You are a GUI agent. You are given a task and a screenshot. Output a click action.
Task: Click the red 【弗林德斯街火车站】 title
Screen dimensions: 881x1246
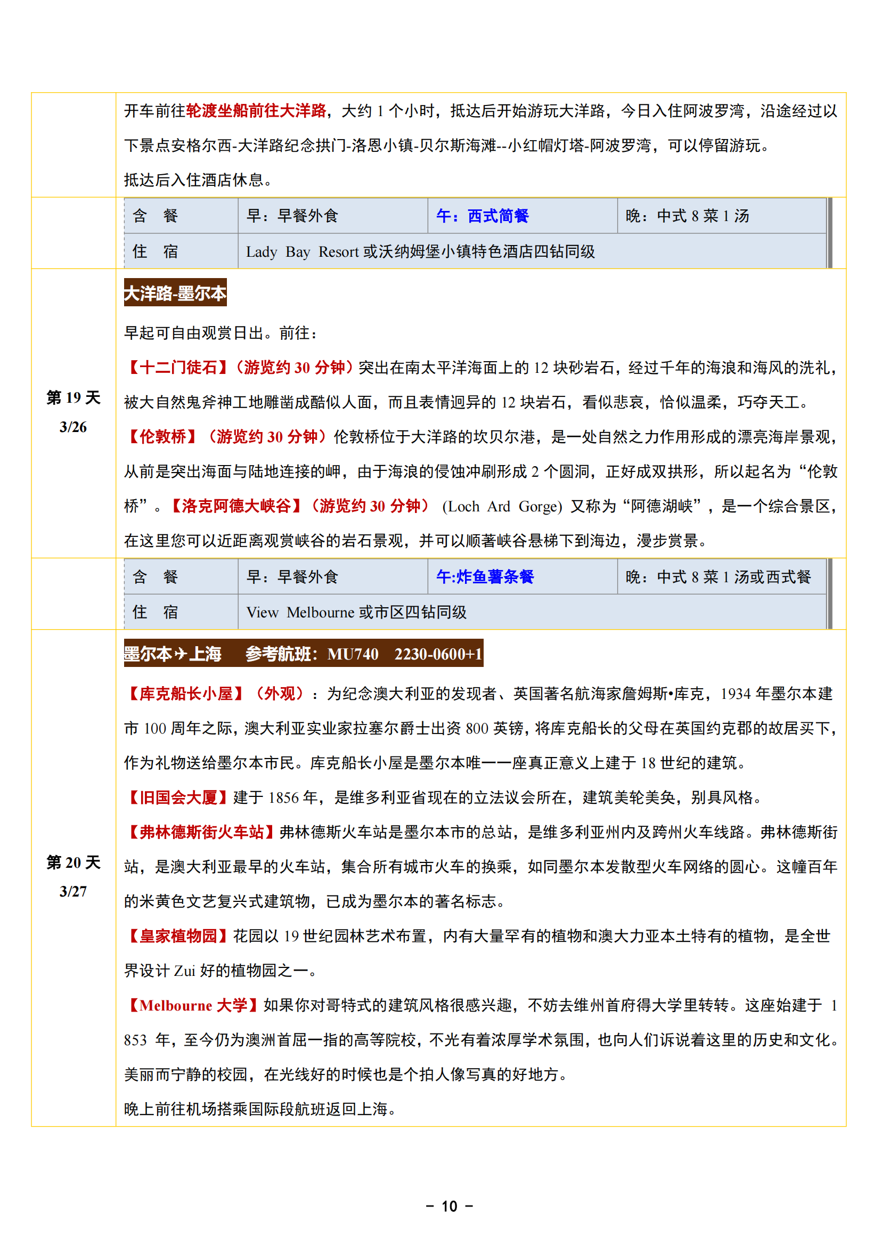click(201, 832)
